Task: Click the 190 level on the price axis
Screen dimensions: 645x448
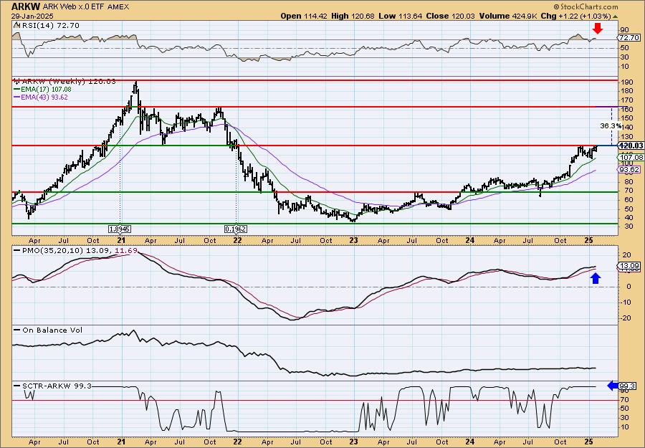Action: click(627, 82)
